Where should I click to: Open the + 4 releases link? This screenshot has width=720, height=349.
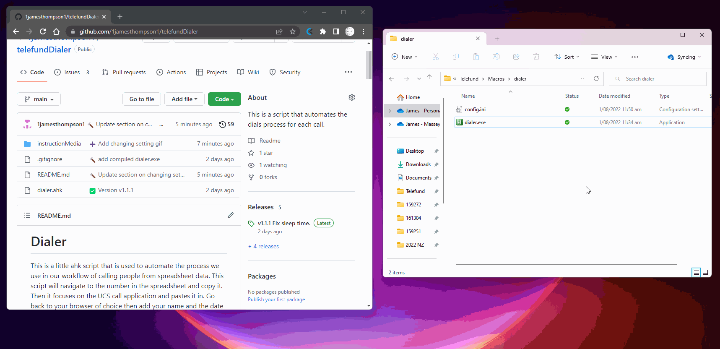[x=263, y=246]
